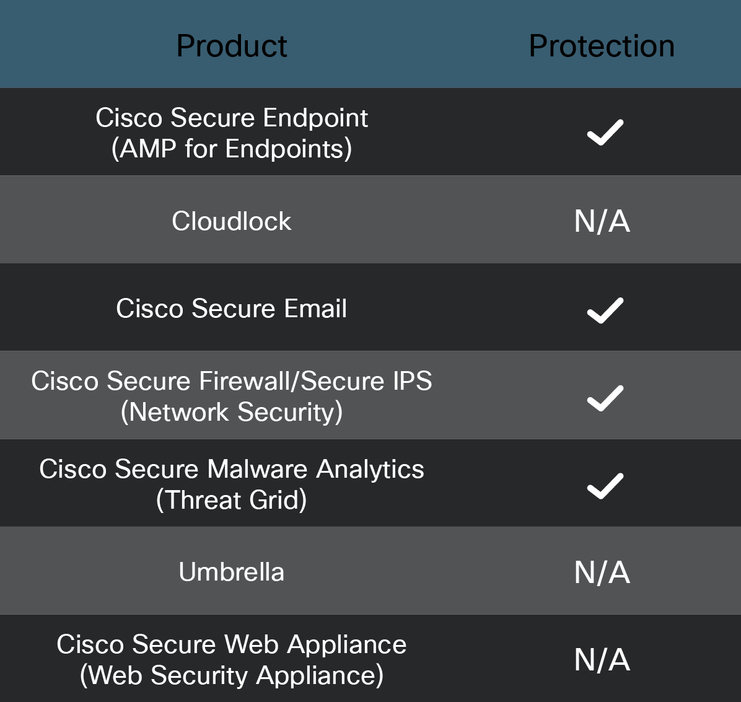Click the checkmark for Cisco Secure Endpoint

tap(605, 133)
